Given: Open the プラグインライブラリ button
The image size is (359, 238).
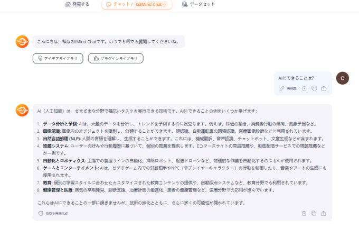Looking at the screenshot, I should [116, 58].
